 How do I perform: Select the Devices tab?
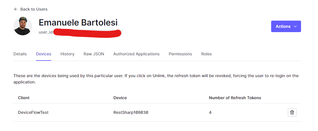pyautogui.click(x=43, y=54)
